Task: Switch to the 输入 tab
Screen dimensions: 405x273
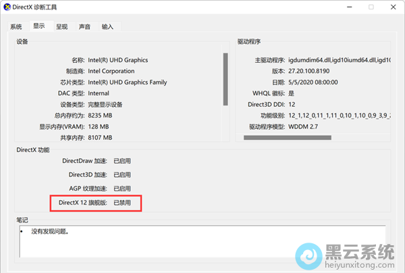Action: [107, 27]
